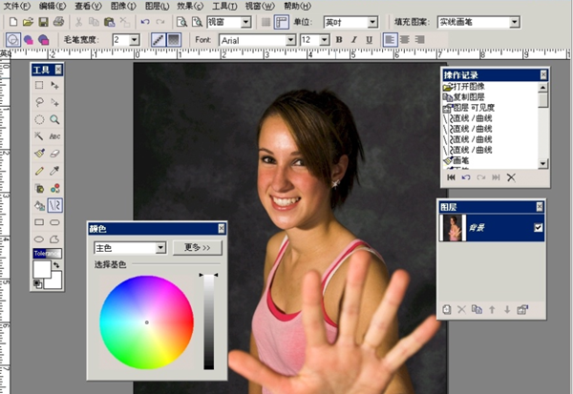Toggle Underline text formatting
The width and height of the screenshot is (573, 394).
369,40
